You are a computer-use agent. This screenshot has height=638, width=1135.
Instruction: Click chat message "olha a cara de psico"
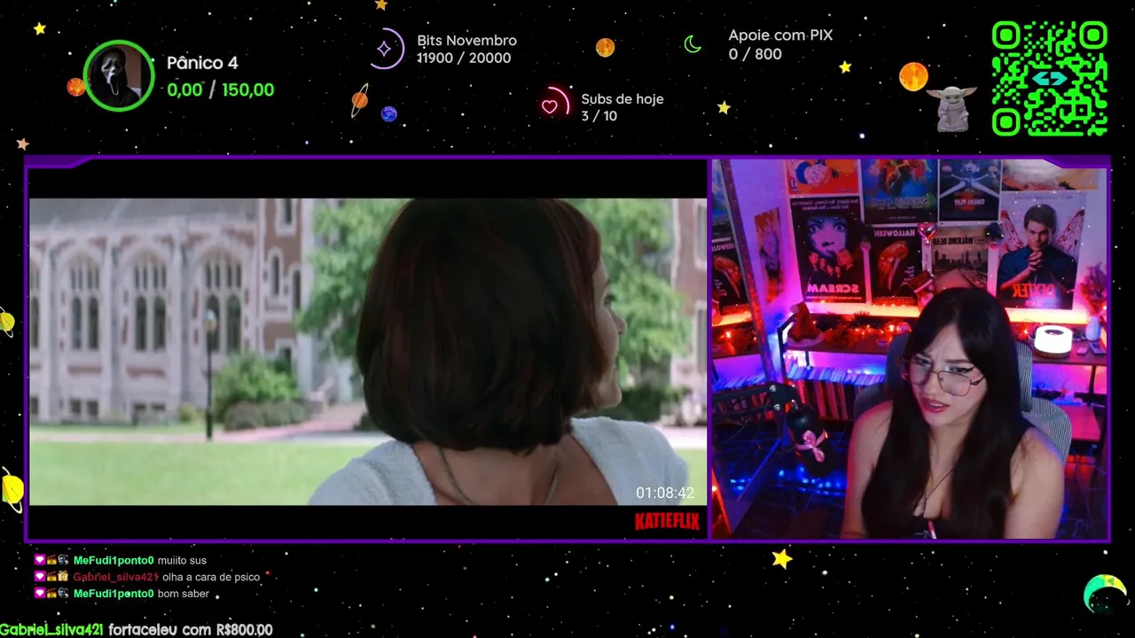point(211,577)
